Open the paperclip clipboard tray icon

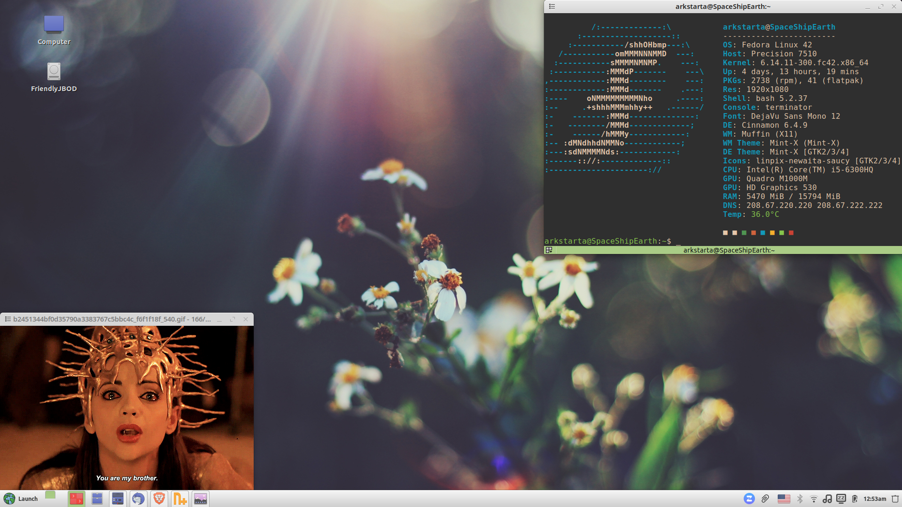pyautogui.click(x=765, y=499)
